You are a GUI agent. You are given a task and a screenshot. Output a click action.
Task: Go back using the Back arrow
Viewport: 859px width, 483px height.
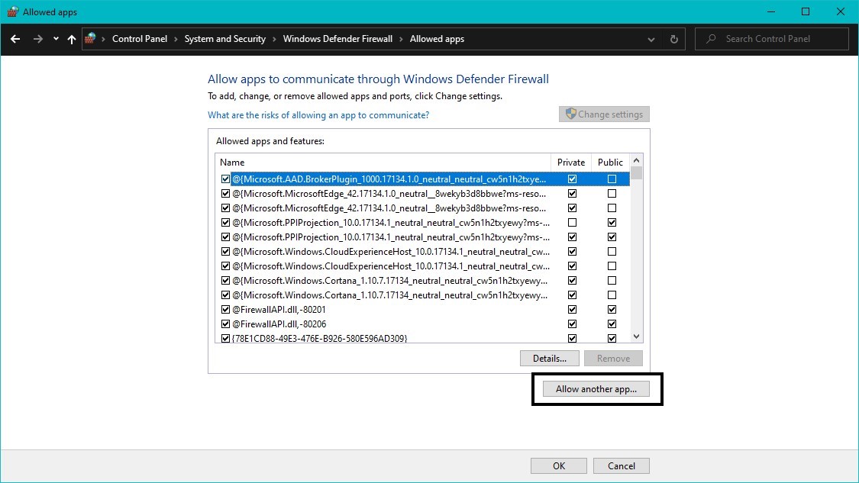point(15,39)
